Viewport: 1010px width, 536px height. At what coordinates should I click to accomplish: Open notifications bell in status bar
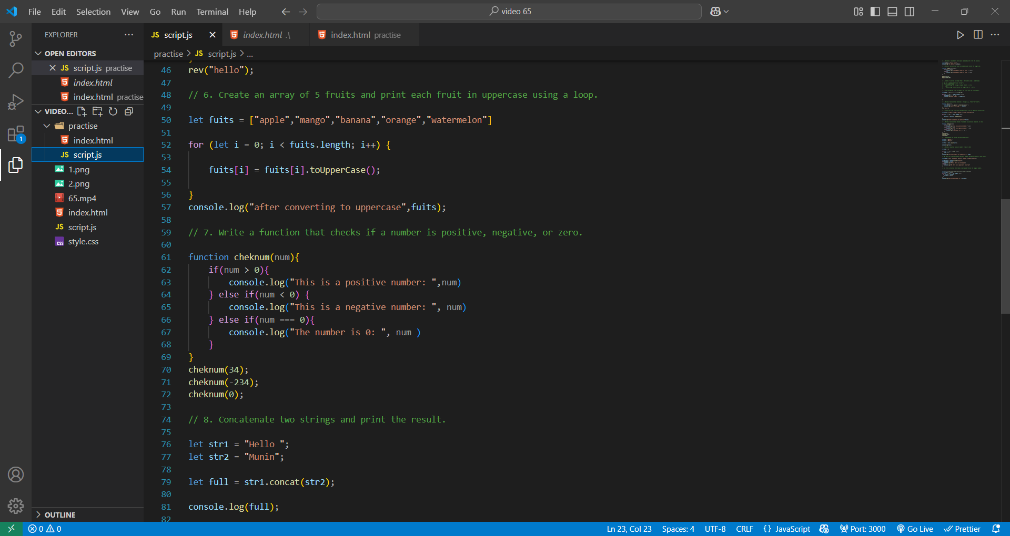point(996,529)
